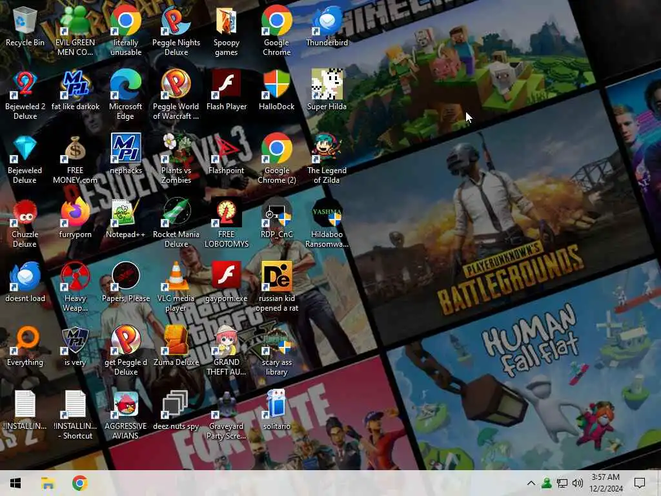Viewport: 661px width, 496px height.
Task: Select the VLC media player icon
Action: (x=176, y=276)
